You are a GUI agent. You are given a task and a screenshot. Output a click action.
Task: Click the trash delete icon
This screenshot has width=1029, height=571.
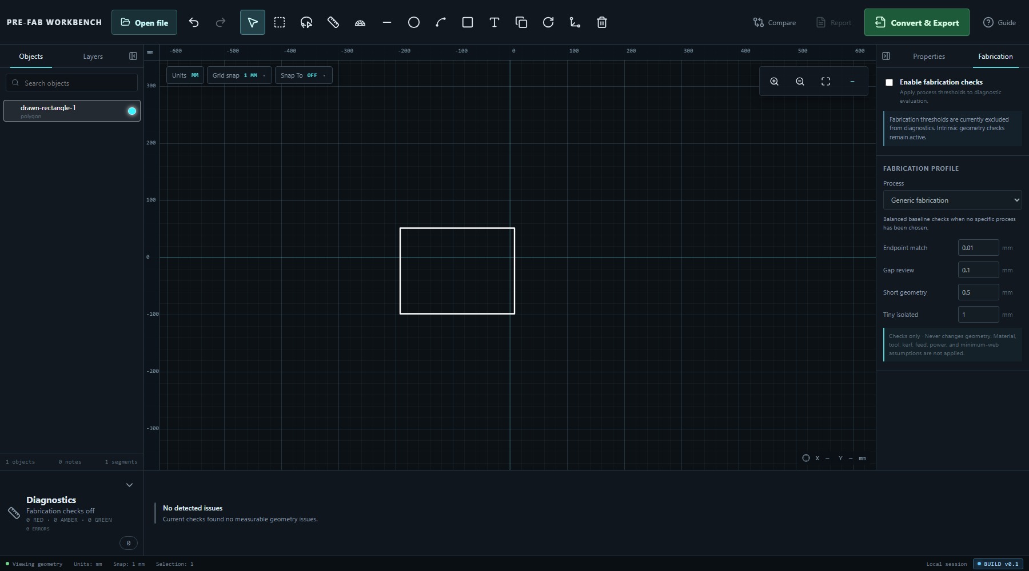point(602,22)
